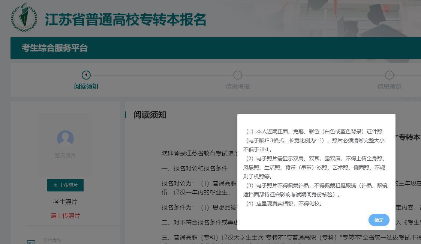The width and height of the screenshot is (421, 244).
Task: Click the 考生照片 label
Action: click(65, 202)
